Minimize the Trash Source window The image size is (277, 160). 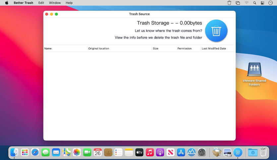pos(52,14)
